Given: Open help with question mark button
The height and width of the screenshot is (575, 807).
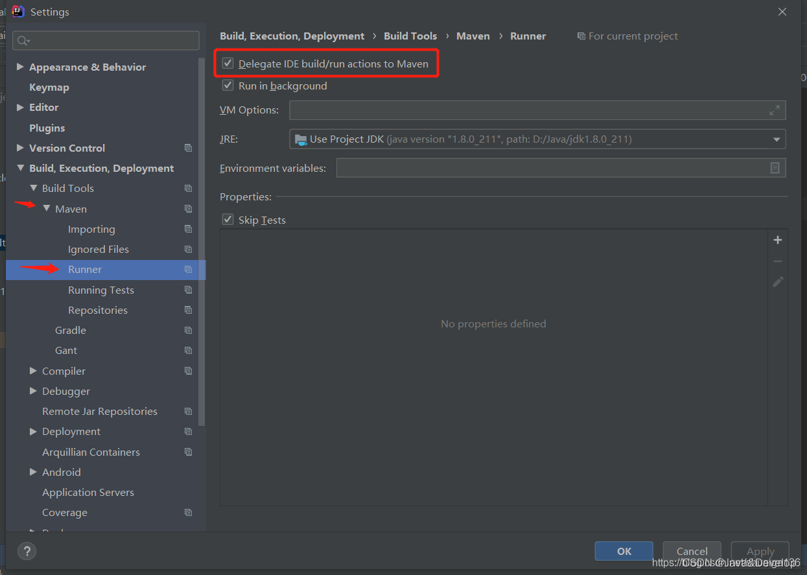Looking at the screenshot, I should (x=27, y=551).
